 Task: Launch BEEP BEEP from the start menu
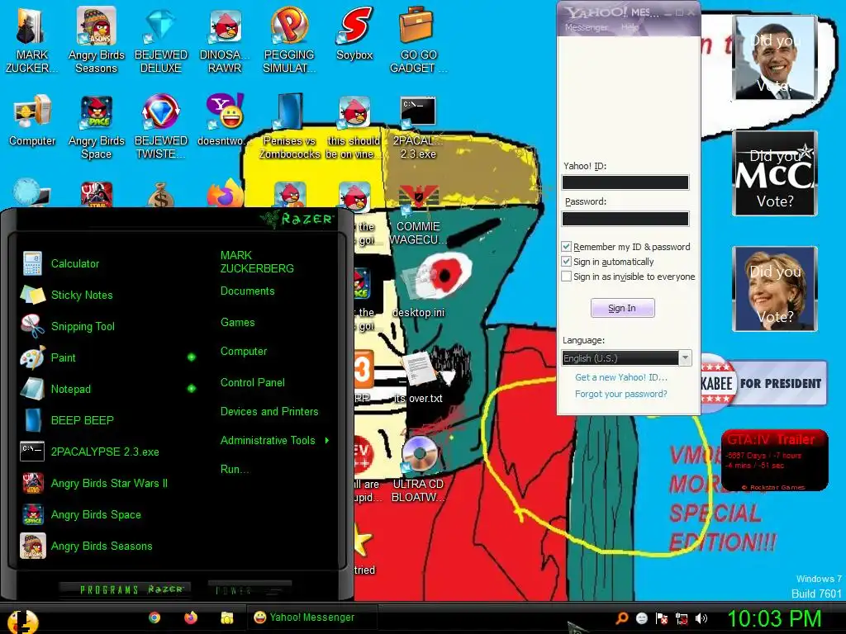(x=67, y=420)
